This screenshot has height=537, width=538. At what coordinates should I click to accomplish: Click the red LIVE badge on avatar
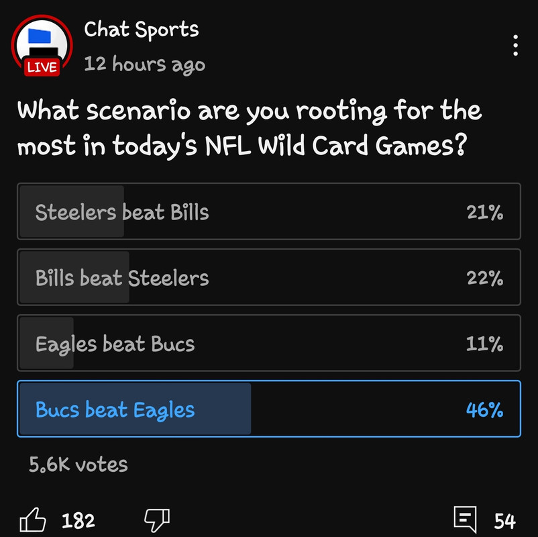pos(42,67)
